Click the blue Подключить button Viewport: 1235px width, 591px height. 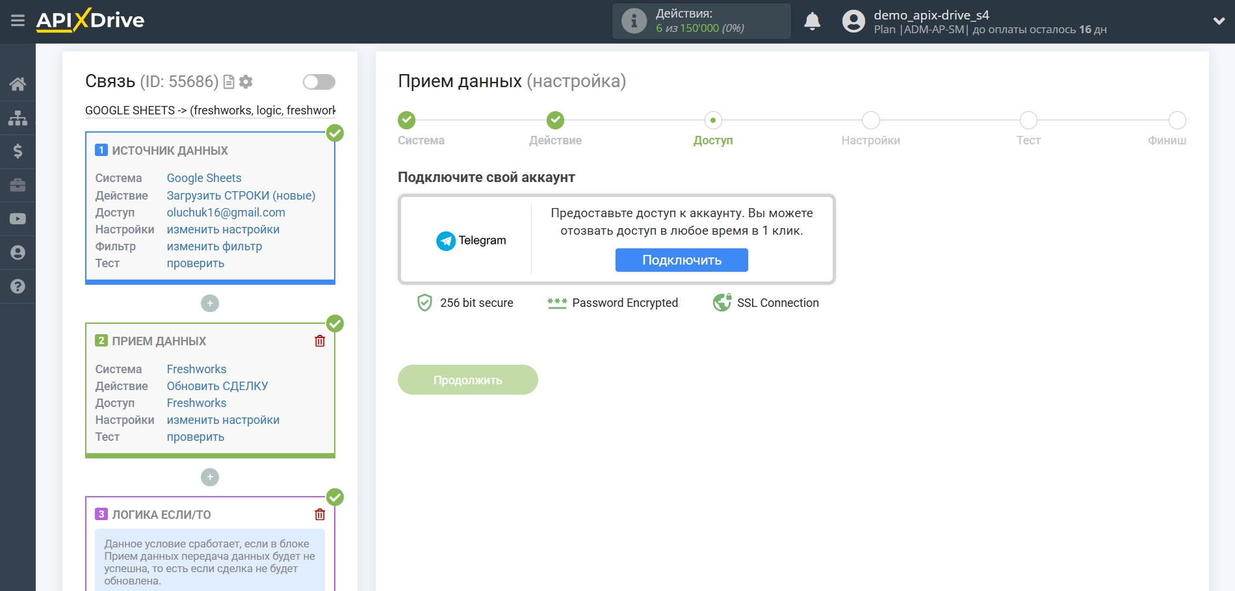pyautogui.click(x=681, y=260)
